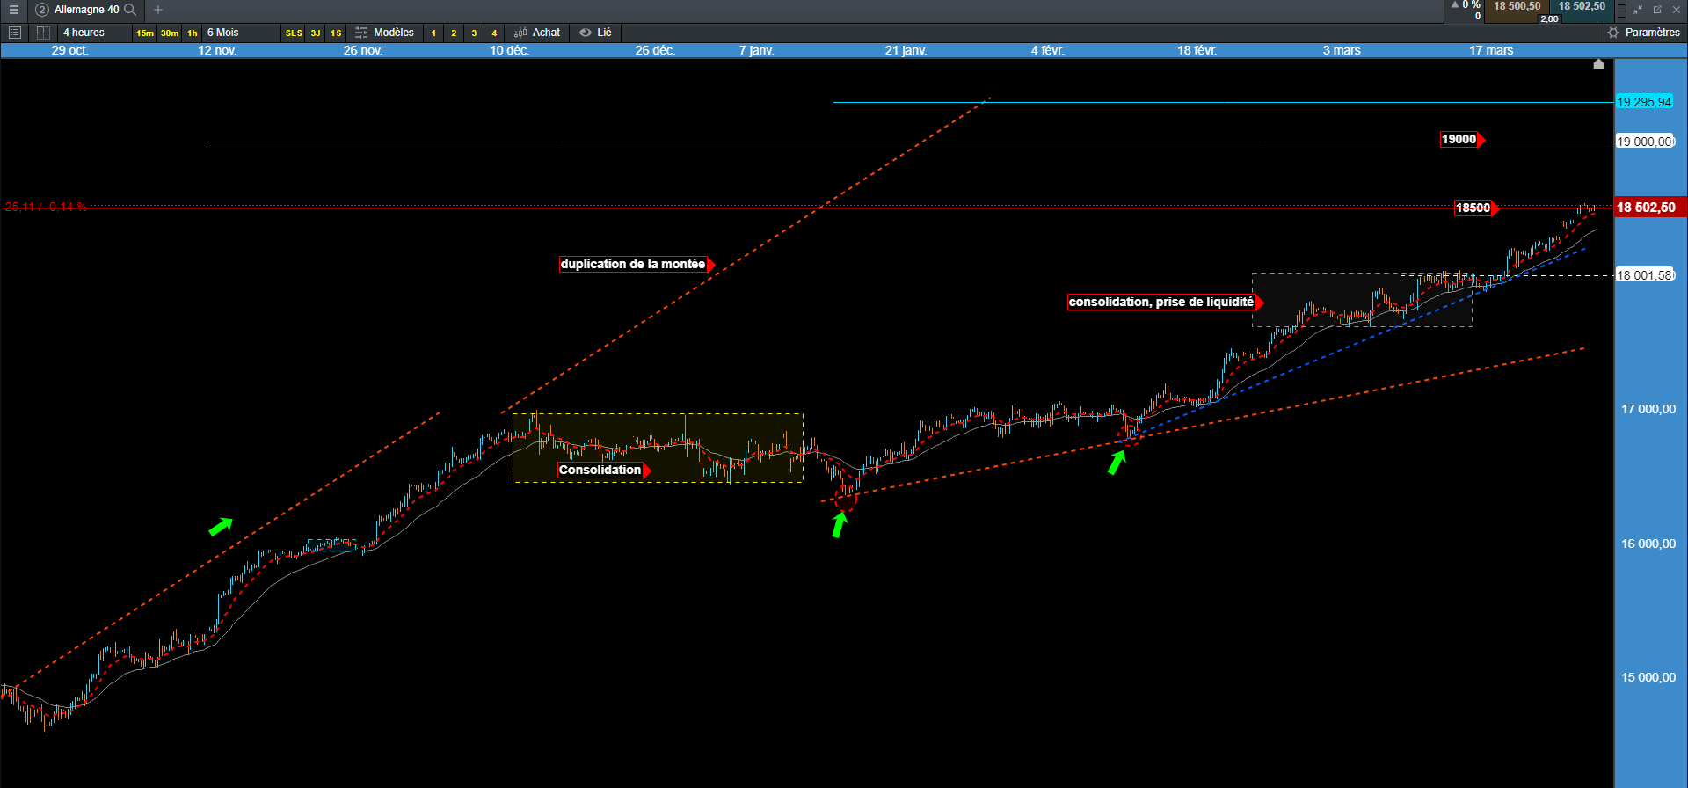Image resolution: width=1688 pixels, height=788 pixels.
Task: Open the list panel icon in toolbar
Action: coord(14,33)
